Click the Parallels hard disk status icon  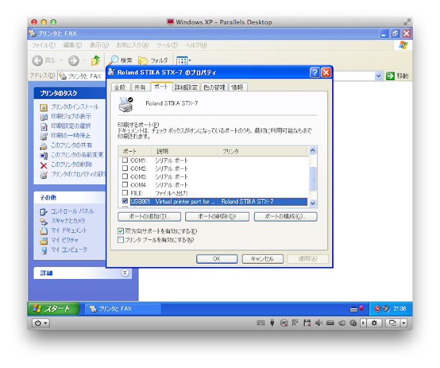click(x=330, y=323)
